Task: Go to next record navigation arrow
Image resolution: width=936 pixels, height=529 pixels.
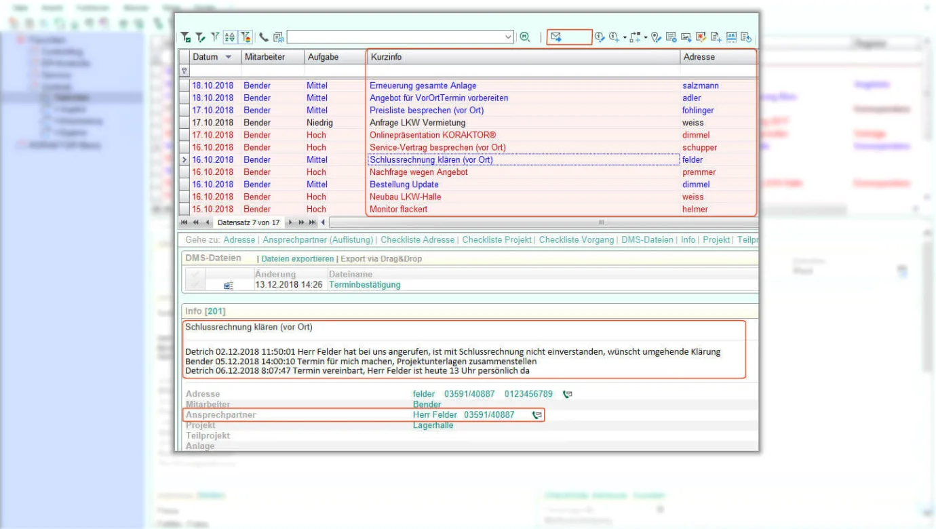Action: point(290,222)
